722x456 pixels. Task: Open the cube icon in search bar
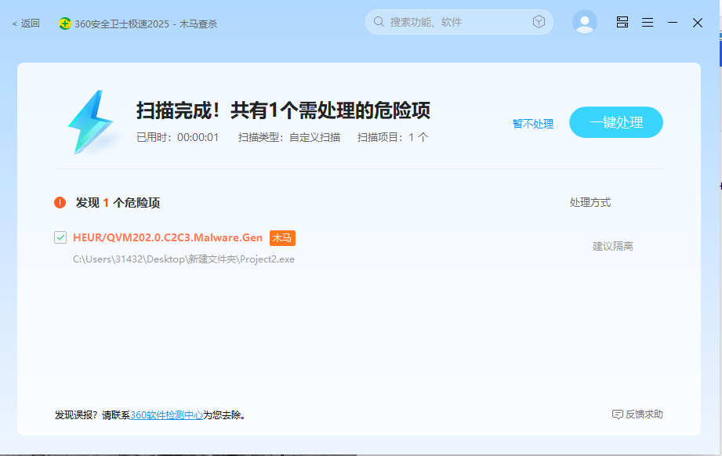click(x=539, y=22)
